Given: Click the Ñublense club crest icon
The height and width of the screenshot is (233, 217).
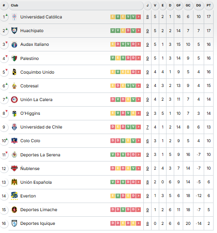Looking at the screenshot, I should [14, 168].
